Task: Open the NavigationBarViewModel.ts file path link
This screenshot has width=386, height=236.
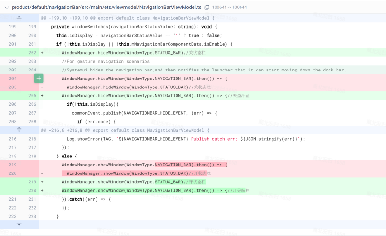Action: 106,8
